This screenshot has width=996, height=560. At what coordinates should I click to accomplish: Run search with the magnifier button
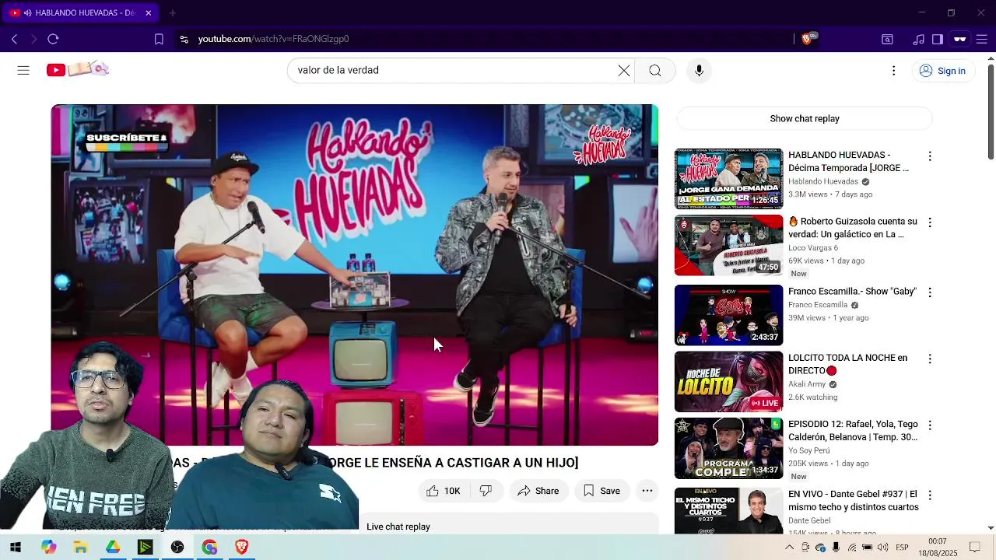[x=655, y=71]
